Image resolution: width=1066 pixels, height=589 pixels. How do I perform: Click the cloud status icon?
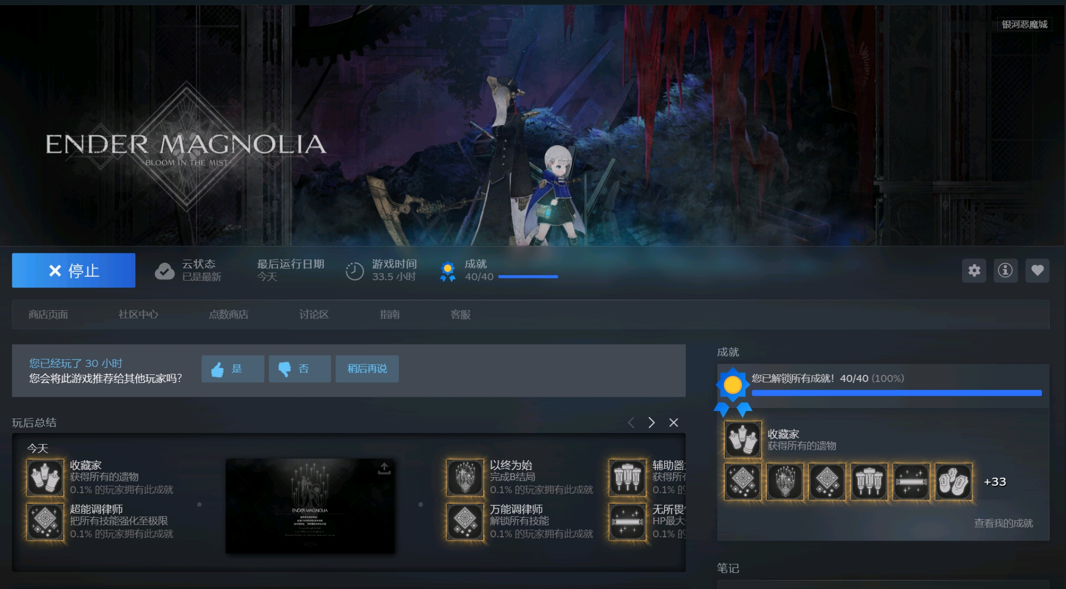tap(165, 271)
